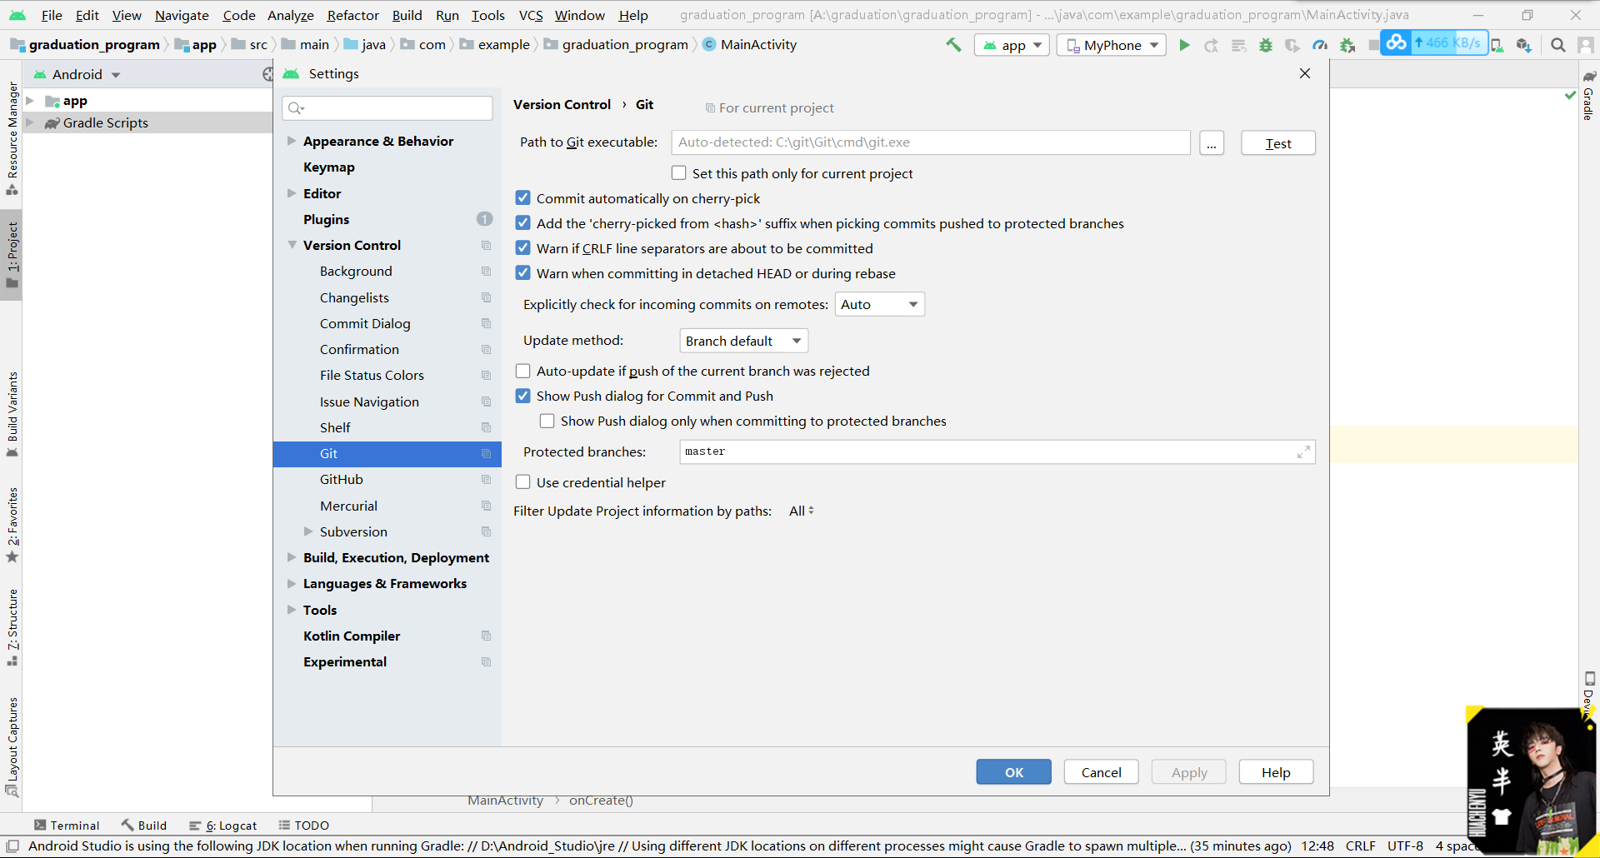Image resolution: width=1600 pixels, height=858 pixels.
Task: Open the Build Variants side panel
Action: (x=12, y=414)
